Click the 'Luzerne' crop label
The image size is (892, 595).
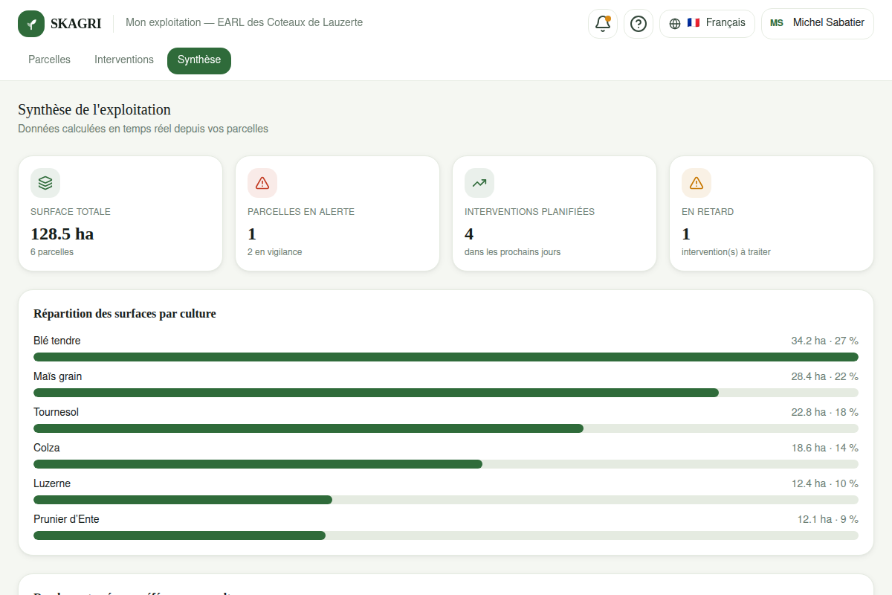coord(52,483)
